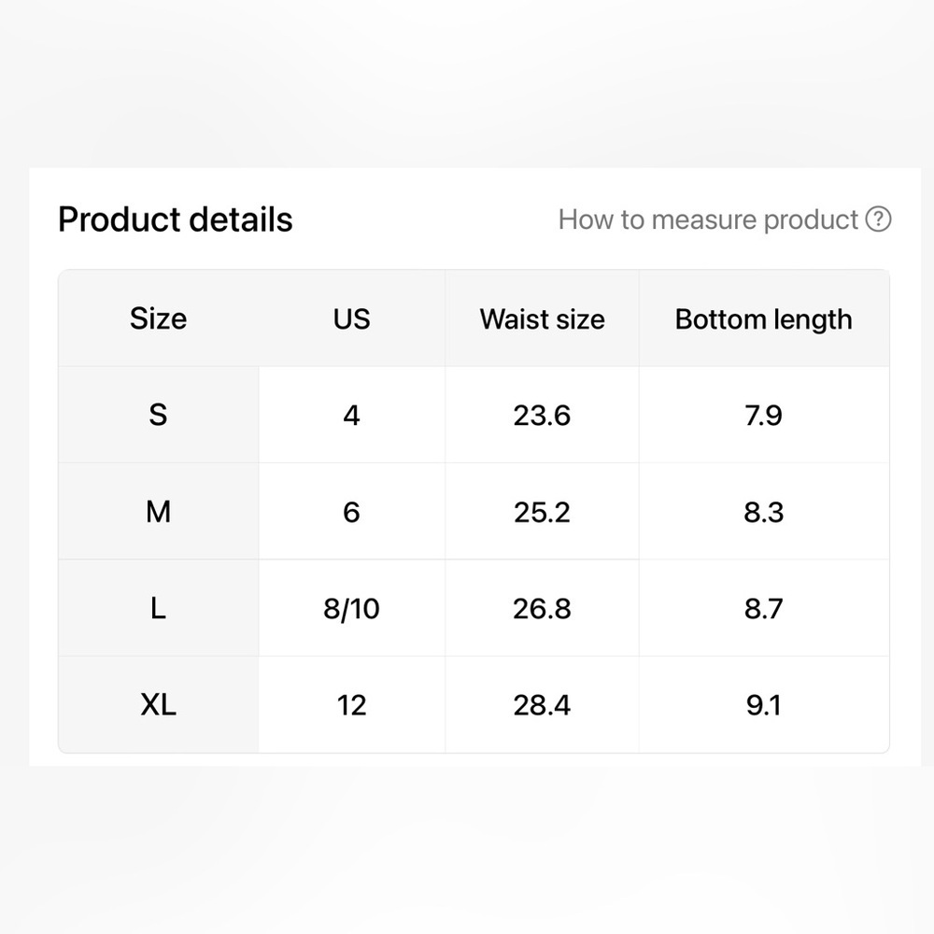This screenshot has width=934, height=934.
Task: Select the XL size row label
Action: (x=159, y=704)
